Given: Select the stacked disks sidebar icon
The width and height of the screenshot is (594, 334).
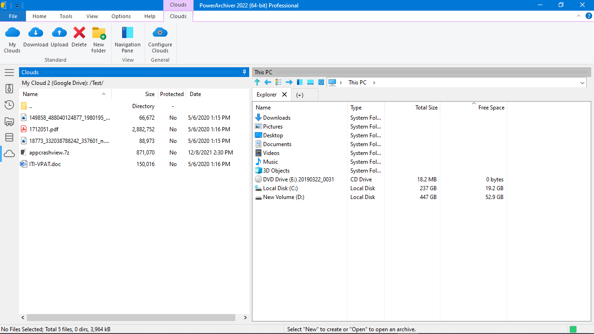Looking at the screenshot, I should point(9,137).
